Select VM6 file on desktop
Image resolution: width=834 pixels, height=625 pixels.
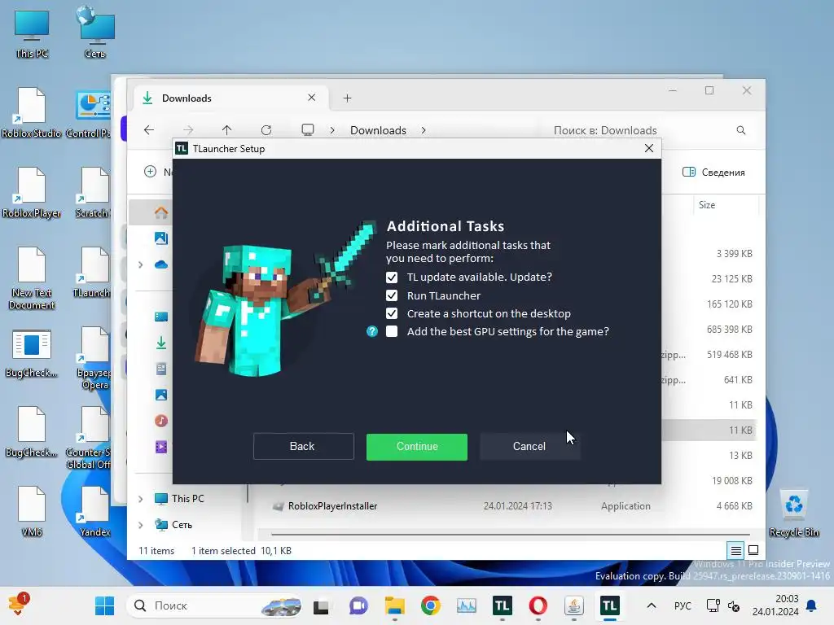[32, 511]
